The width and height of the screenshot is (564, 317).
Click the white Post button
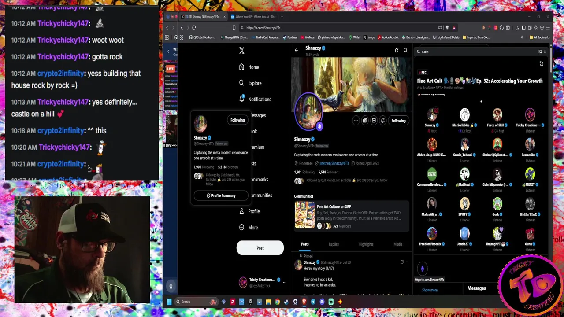coord(260,248)
